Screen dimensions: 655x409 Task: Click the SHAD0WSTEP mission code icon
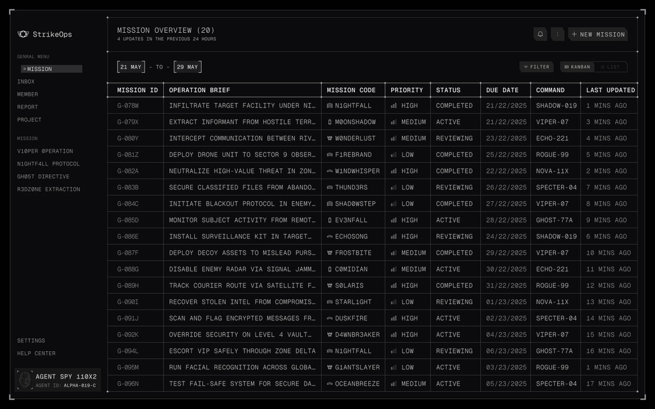point(330,204)
